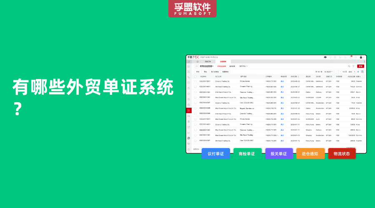Check the last row checkbox in table

195,141
